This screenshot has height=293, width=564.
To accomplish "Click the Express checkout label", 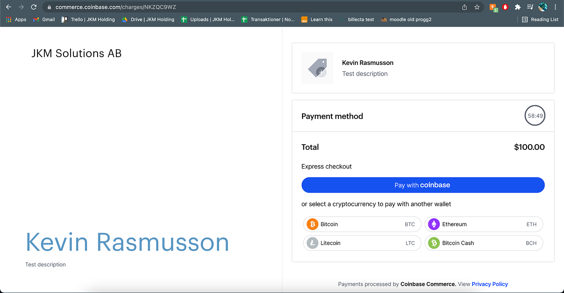I will coord(327,167).
